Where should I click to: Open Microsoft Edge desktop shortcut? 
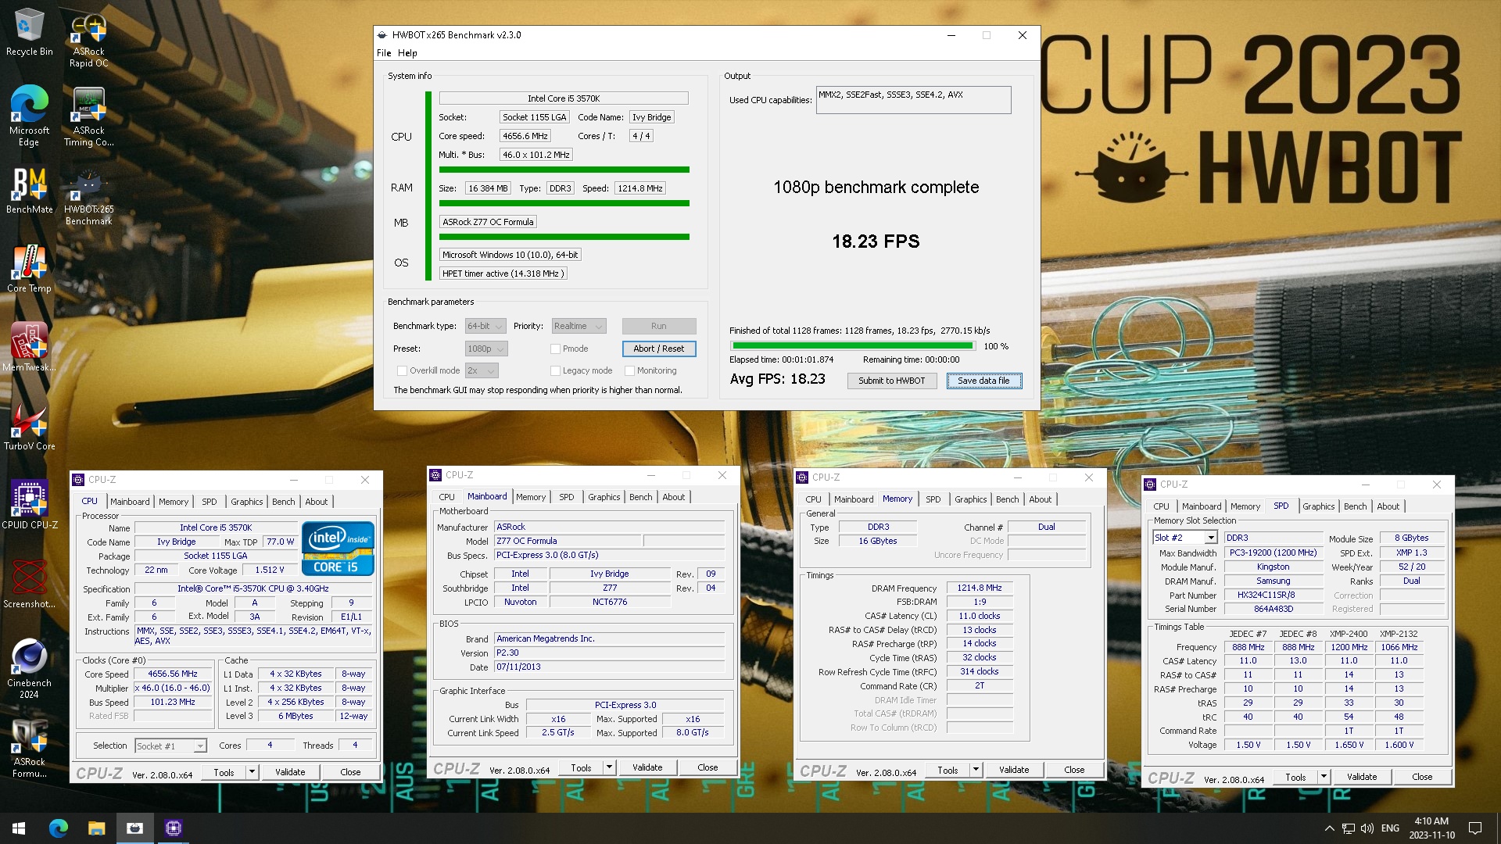tap(29, 116)
